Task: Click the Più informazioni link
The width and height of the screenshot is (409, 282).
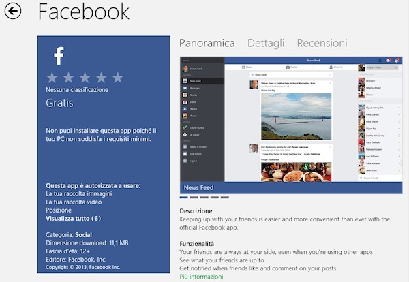Action: tap(201, 277)
